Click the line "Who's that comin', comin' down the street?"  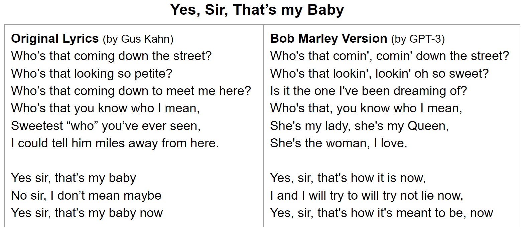coord(389,56)
